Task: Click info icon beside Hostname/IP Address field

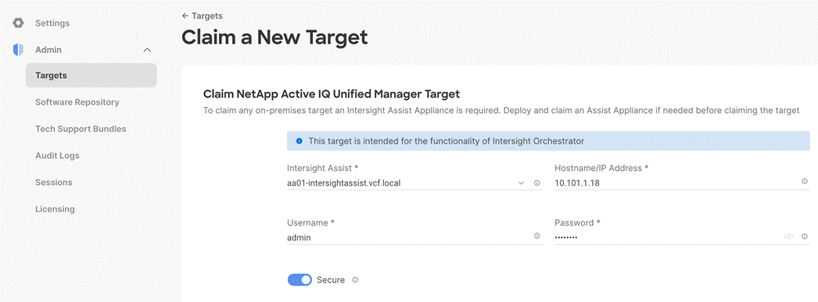Action: [x=805, y=181]
